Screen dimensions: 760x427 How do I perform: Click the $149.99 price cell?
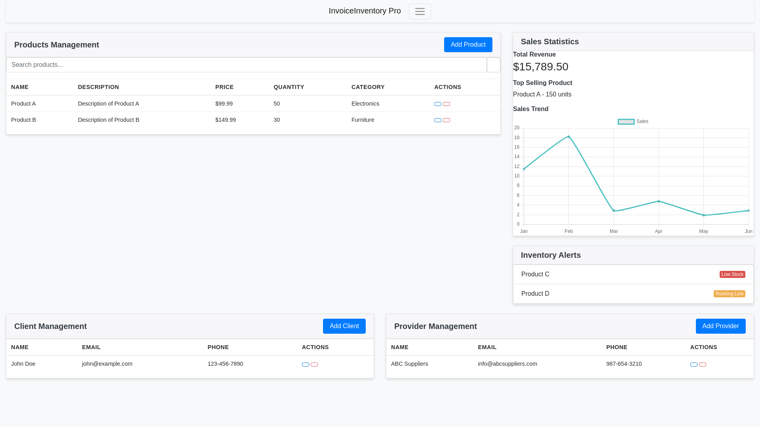coord(226,120)
